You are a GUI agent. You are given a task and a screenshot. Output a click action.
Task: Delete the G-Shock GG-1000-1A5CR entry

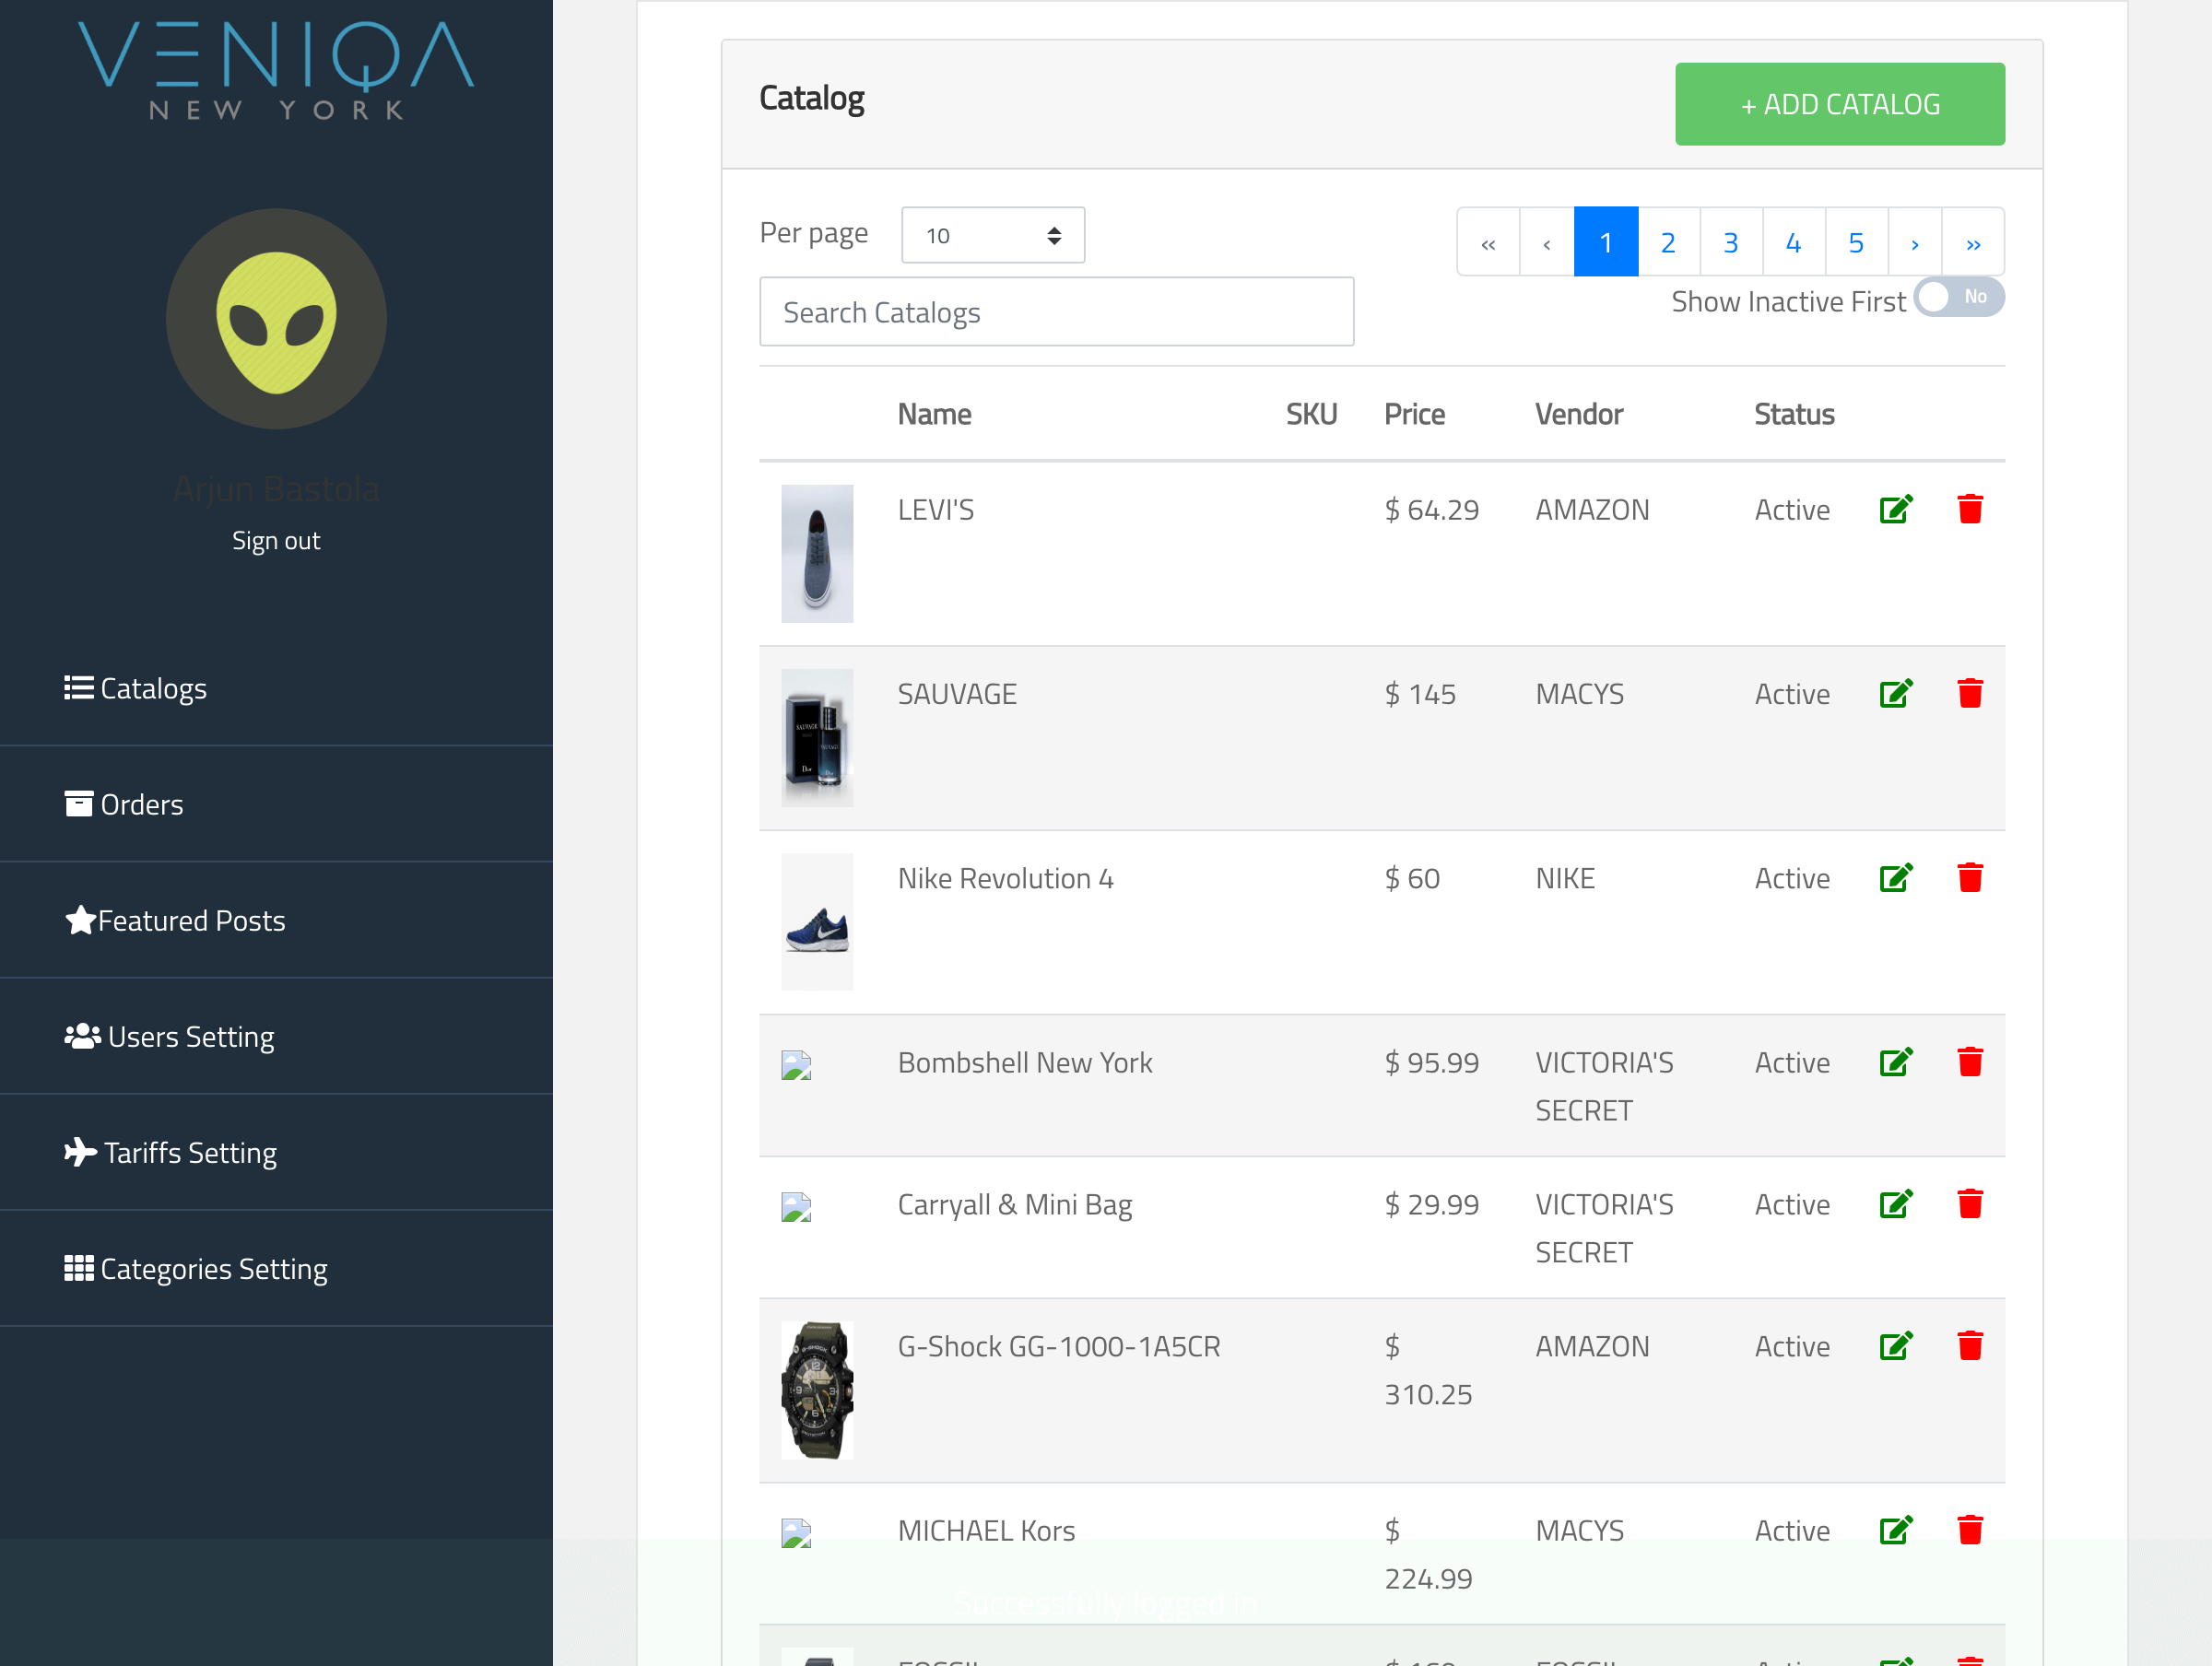[x=1970, y=1346]
